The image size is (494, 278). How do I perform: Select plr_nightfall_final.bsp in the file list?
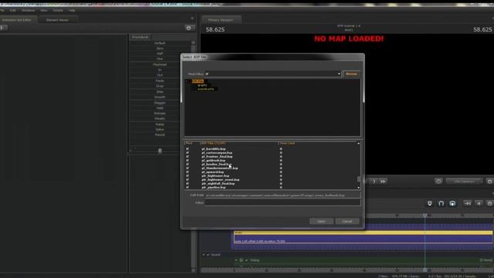click(x=218, y=184)
